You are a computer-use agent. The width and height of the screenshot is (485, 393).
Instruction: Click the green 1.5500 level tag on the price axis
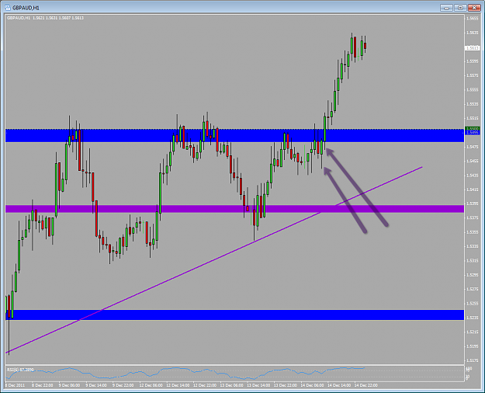pos(473,128)
